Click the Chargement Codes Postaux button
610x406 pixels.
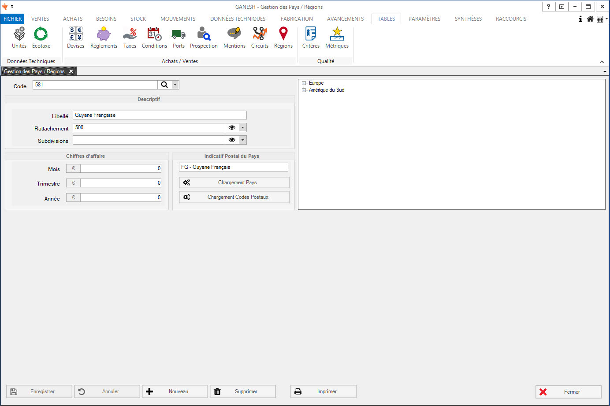point(234,197)
